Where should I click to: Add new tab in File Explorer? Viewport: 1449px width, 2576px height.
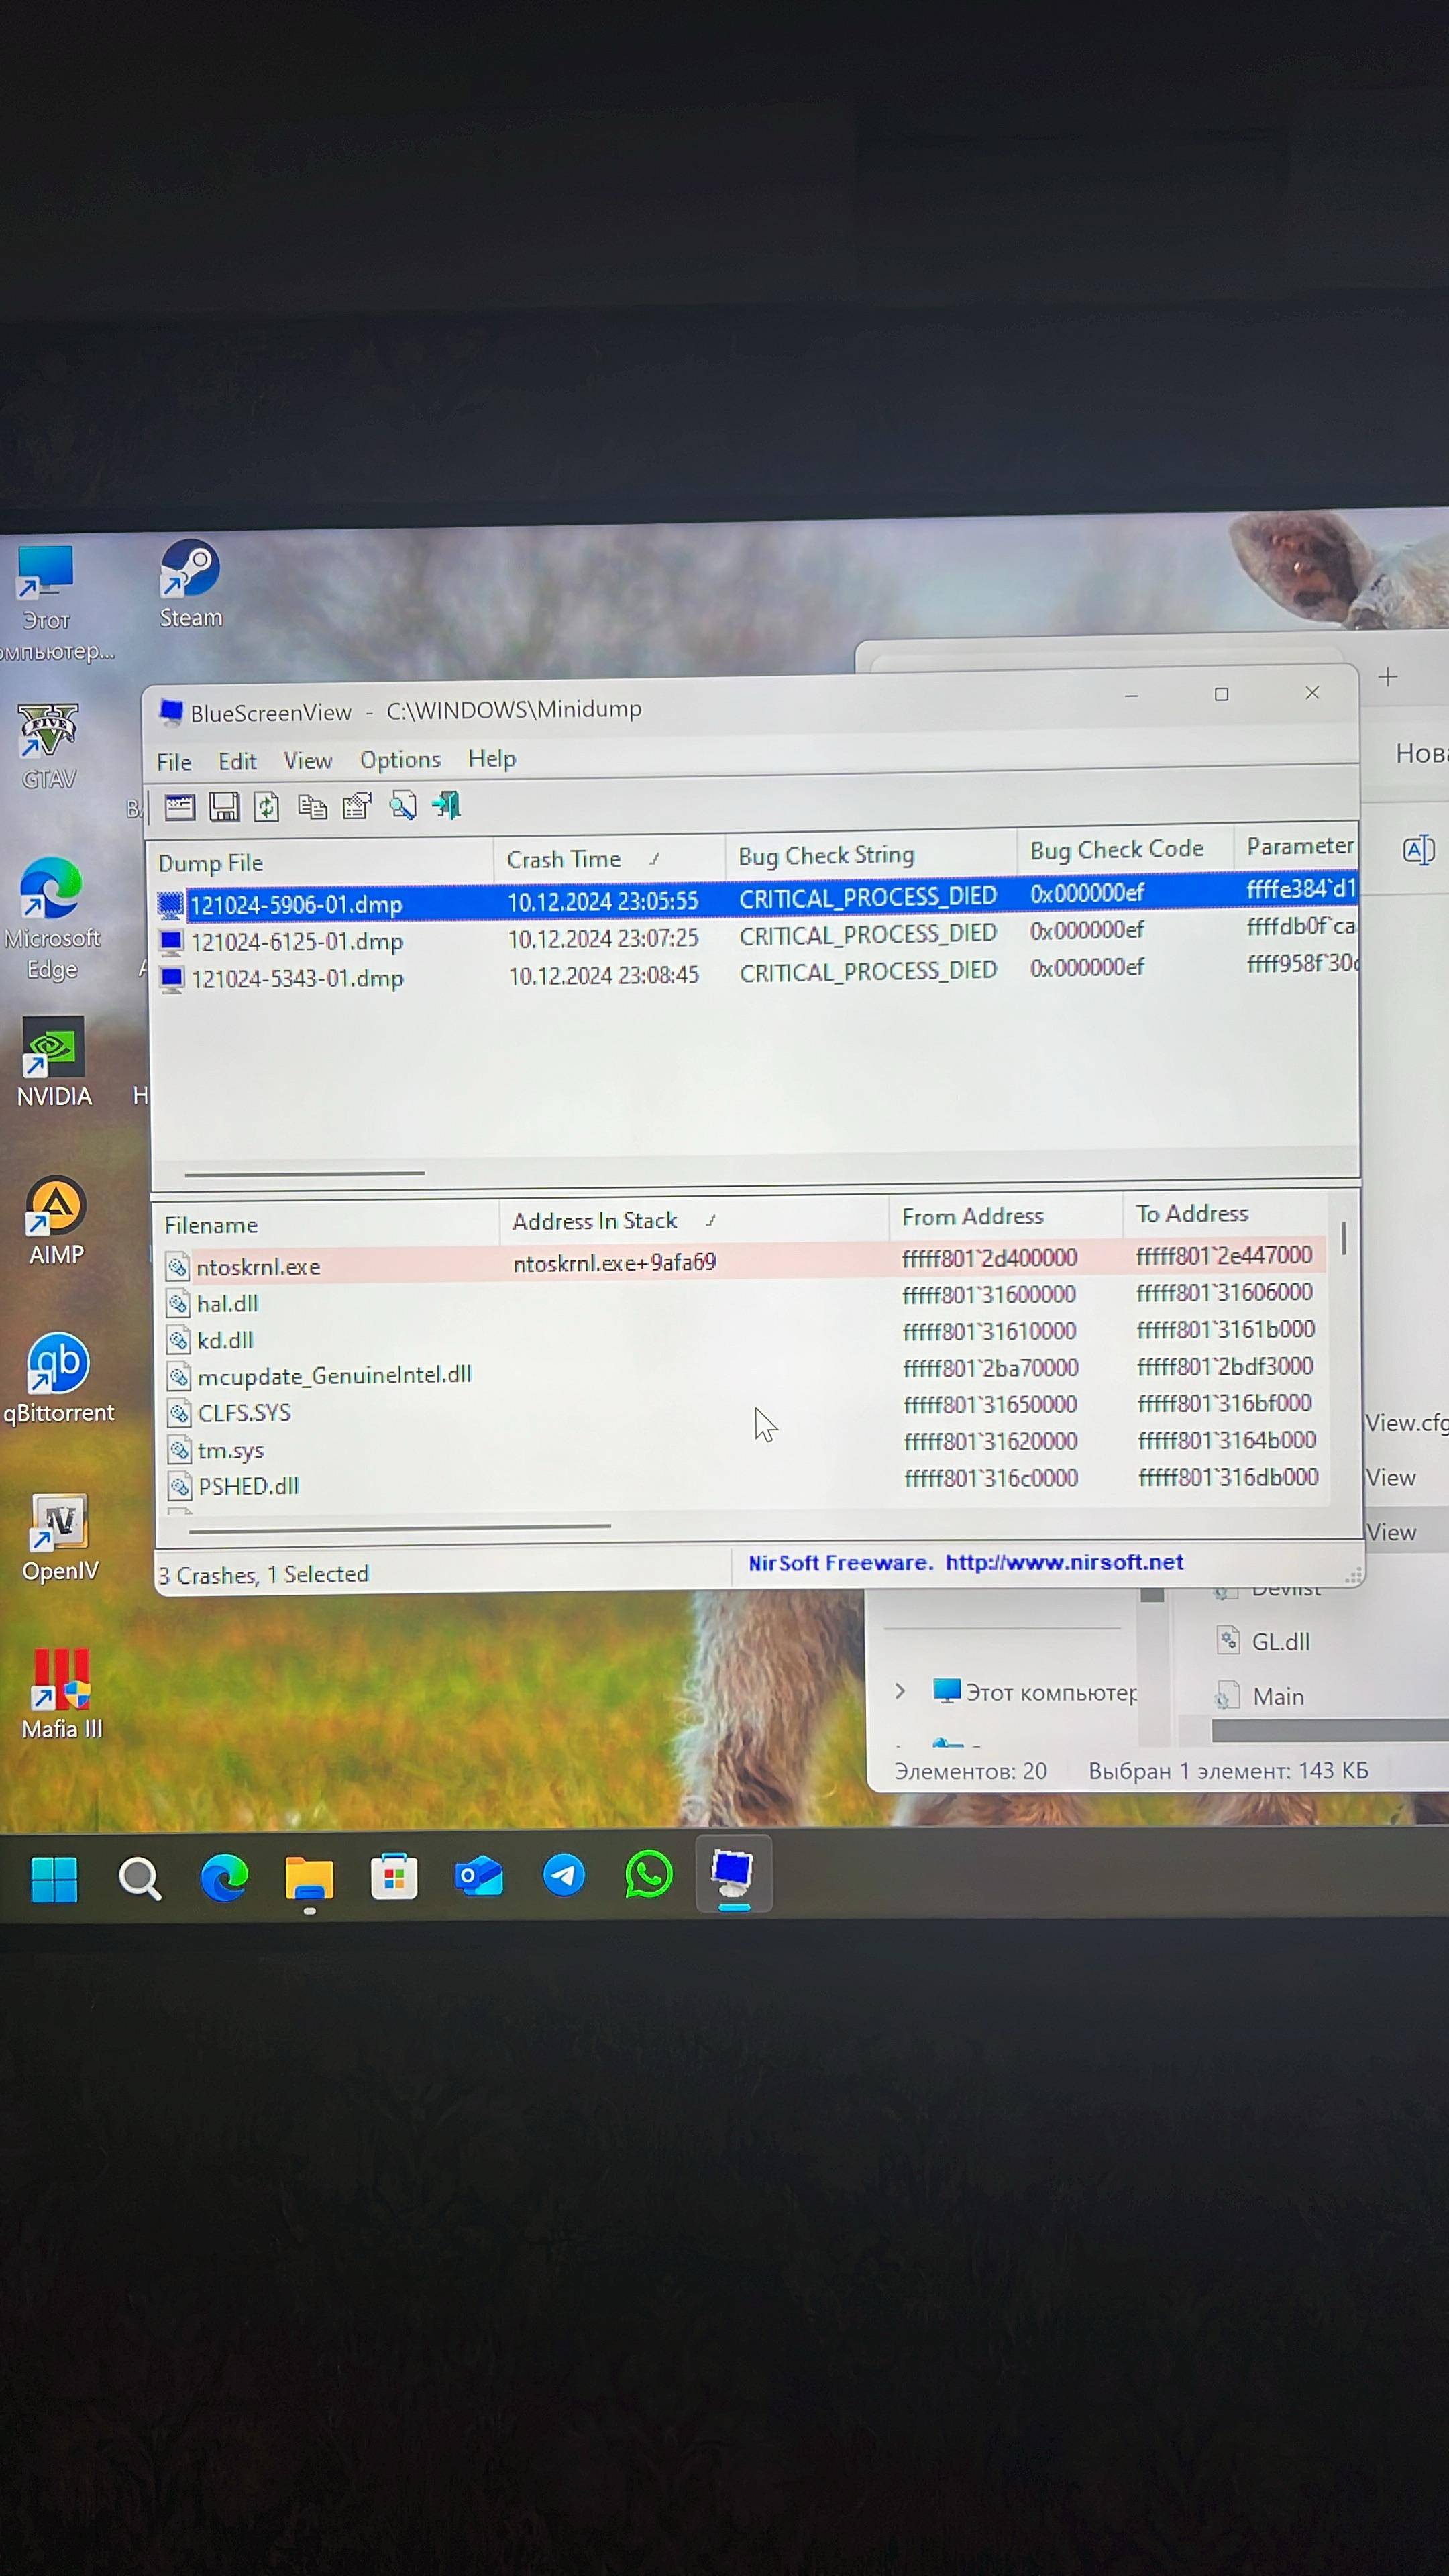[1388, 677]
